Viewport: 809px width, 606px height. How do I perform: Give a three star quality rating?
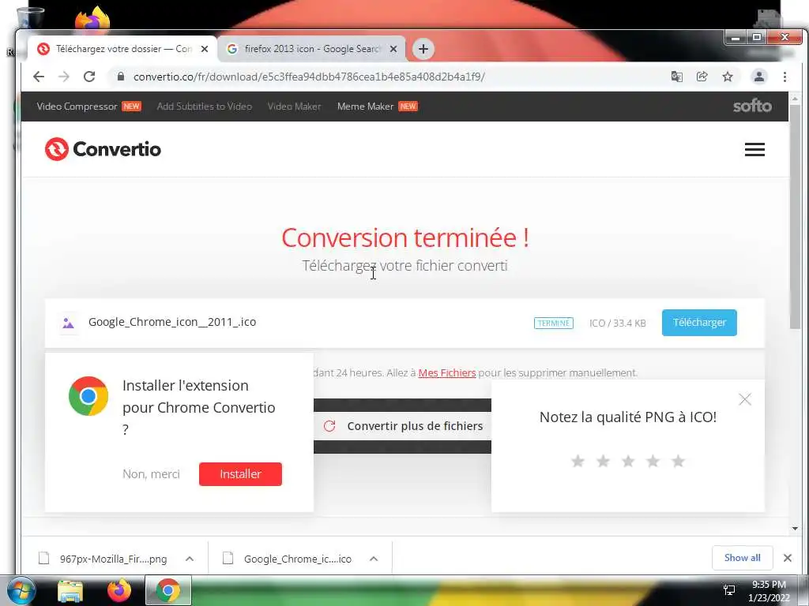tap(628, 461)
